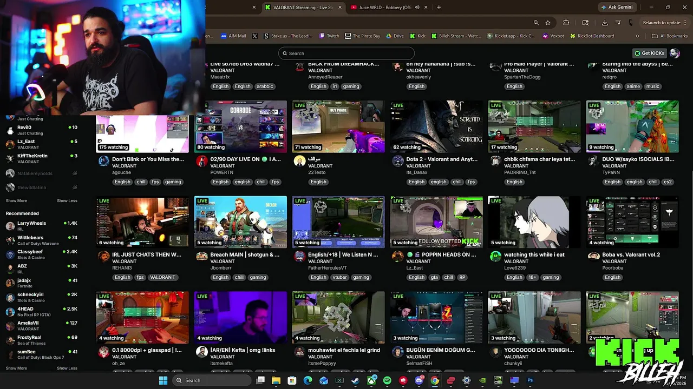Bookmark this page with the star icon

pyautogui.click(x=548, y=23)
